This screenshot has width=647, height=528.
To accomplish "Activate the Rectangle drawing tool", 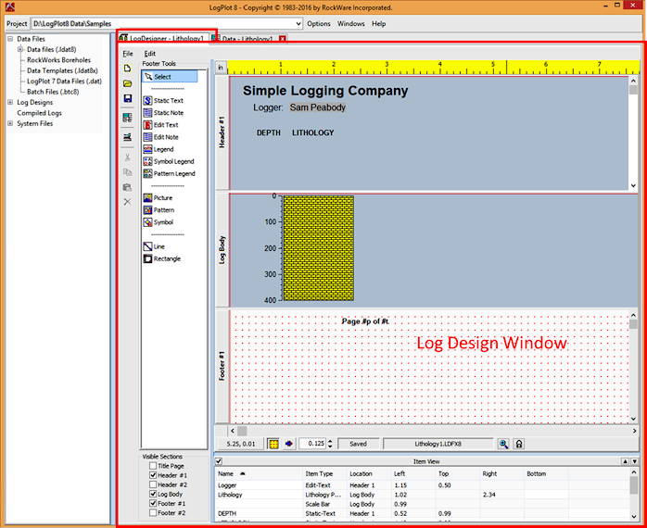I will click(x=167, y=259).
